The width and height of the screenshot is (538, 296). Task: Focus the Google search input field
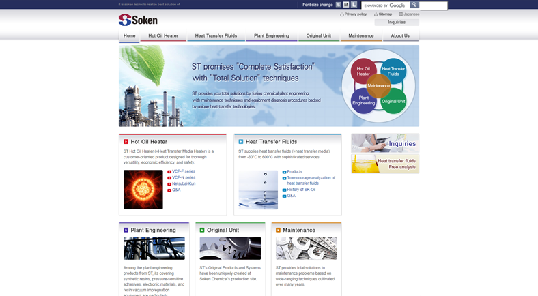386,5
